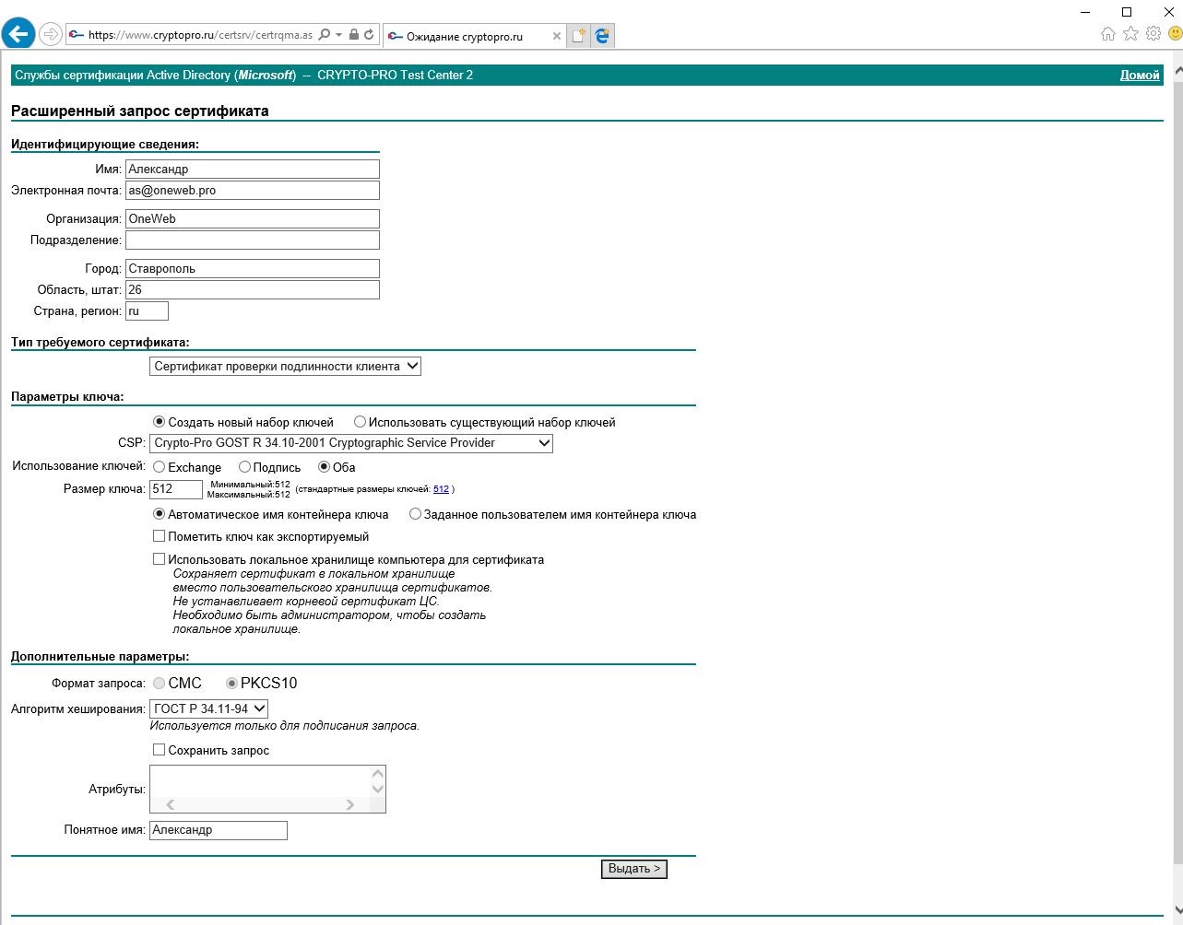This screenshot has width=1183, height=925.
Task: Click the security lock icon in address bar
Action: (354, 35)
